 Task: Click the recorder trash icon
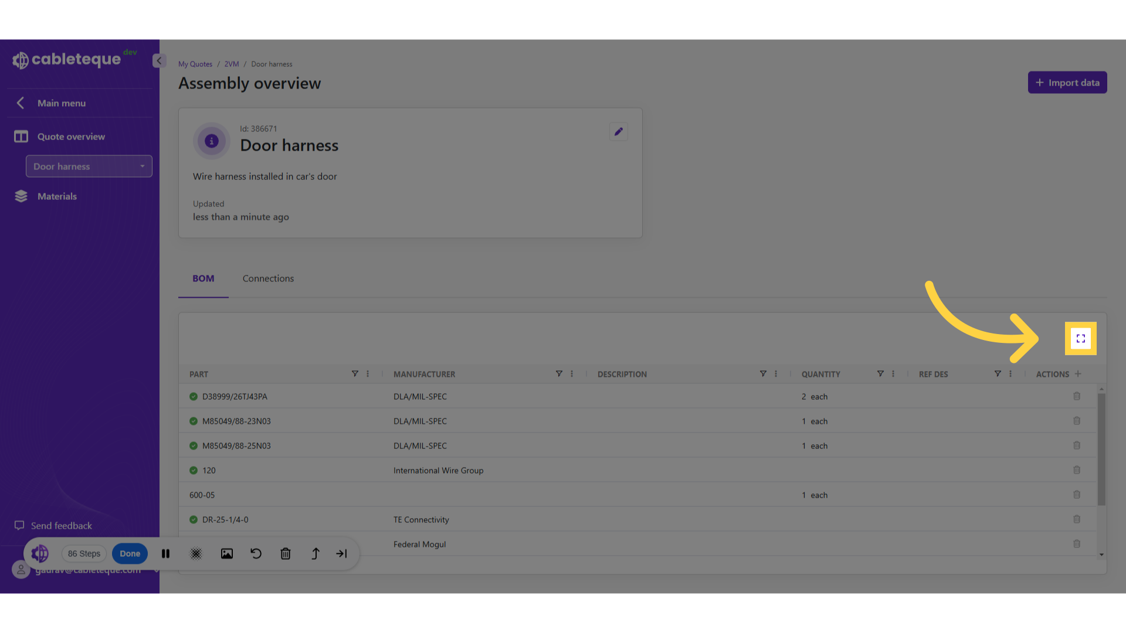(286, 554)
